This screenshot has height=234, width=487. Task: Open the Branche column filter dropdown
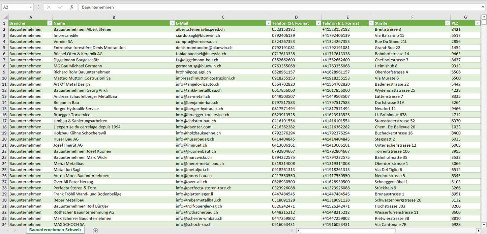tap(50, 23)
